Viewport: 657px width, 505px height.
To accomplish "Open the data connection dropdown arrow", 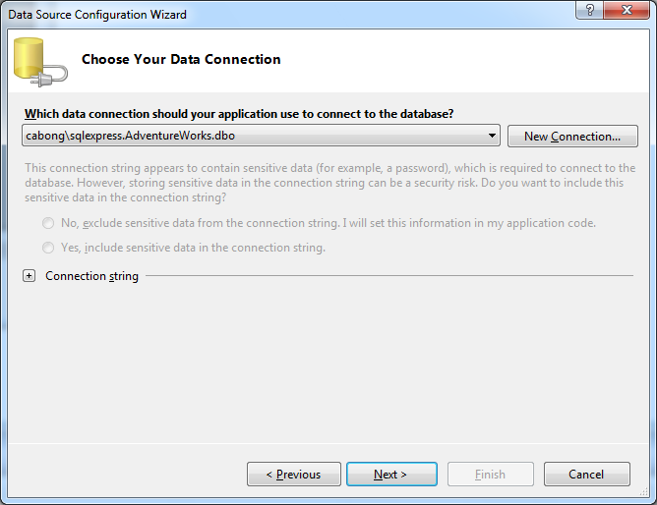I will [492, 136].
